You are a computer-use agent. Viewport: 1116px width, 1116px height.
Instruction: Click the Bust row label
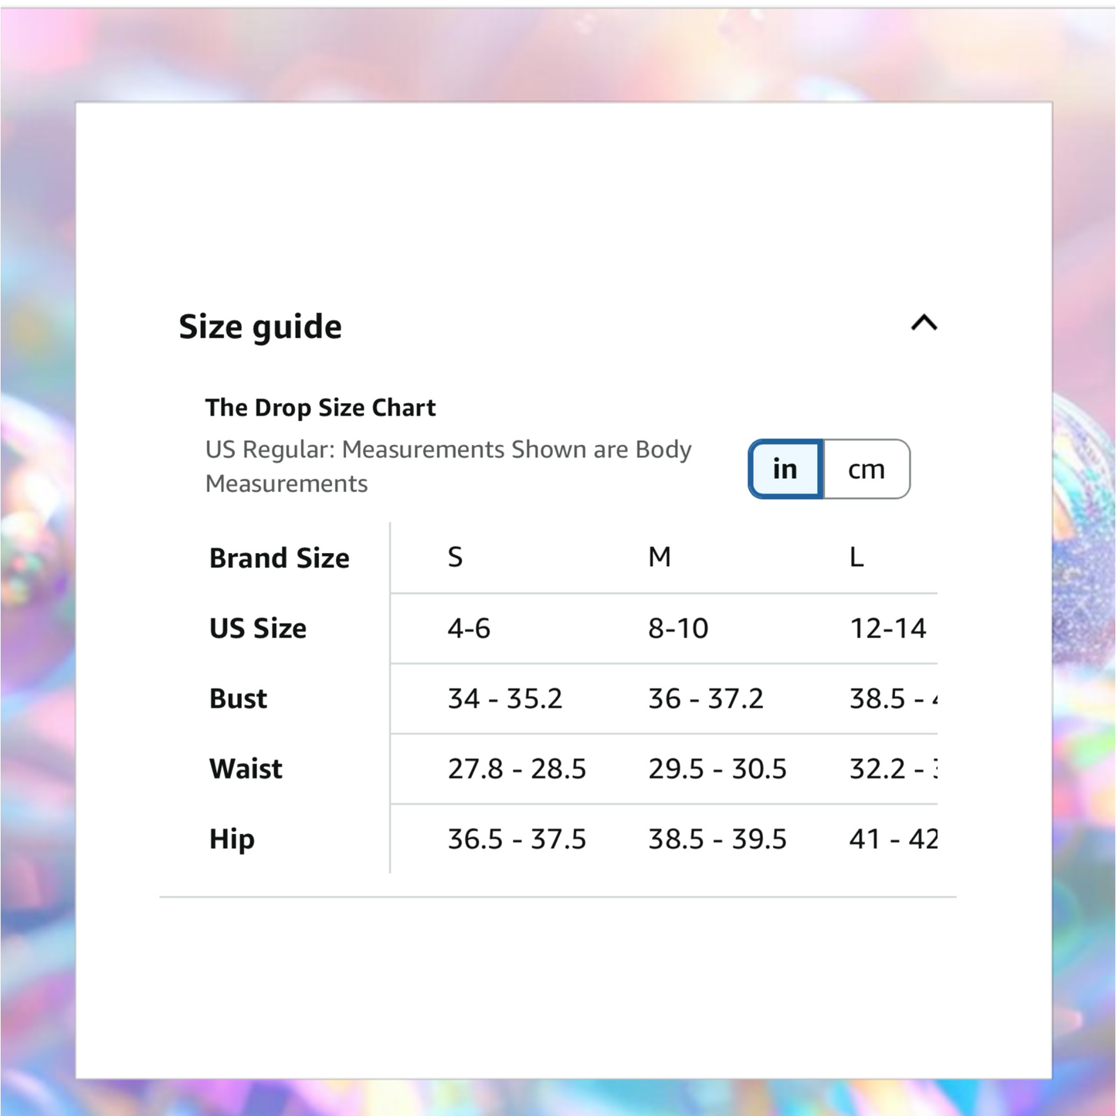[239, 698]
